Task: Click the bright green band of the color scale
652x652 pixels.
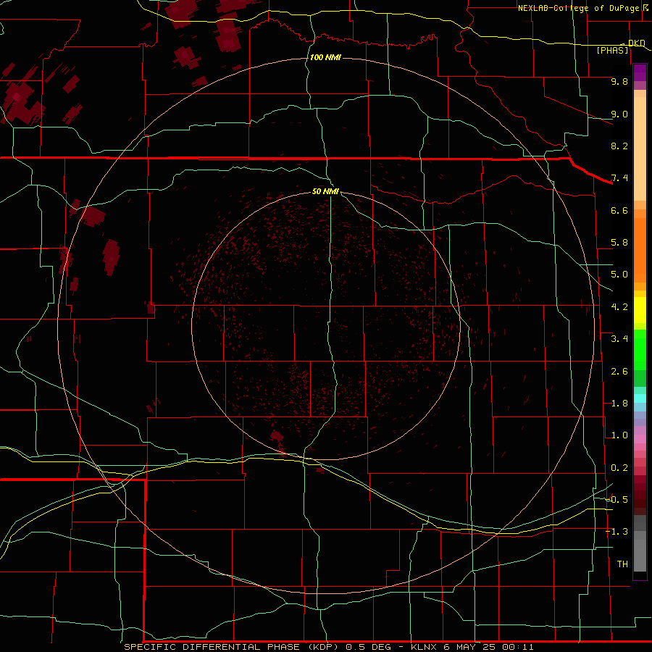Action: tap(640, 350)
